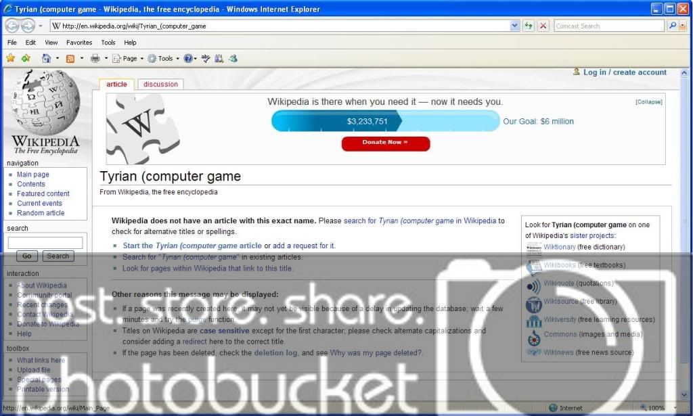693x416 pixels.
Task: Select the article tab
Action: click(x=116, y=85)
